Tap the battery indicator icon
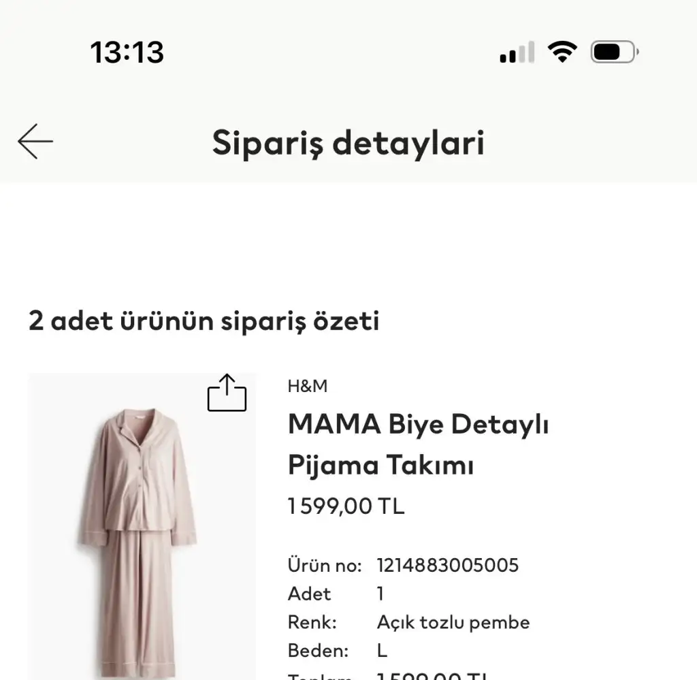 (x=613, y=52)
